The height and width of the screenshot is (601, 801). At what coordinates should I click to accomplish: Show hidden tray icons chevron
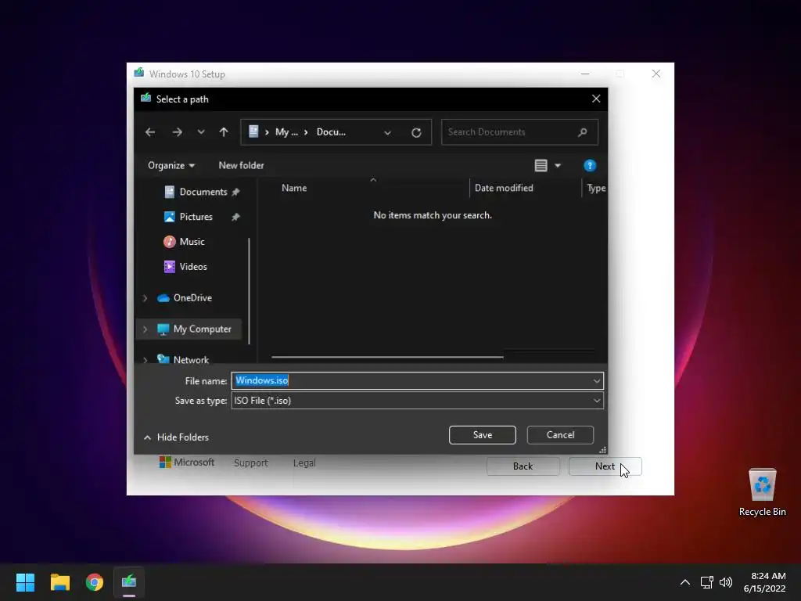click(x=685, y=582)
